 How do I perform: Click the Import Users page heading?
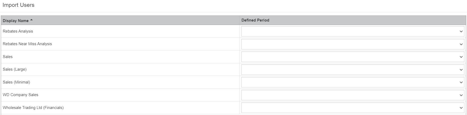pyautogui.click(x=18, y=5)
